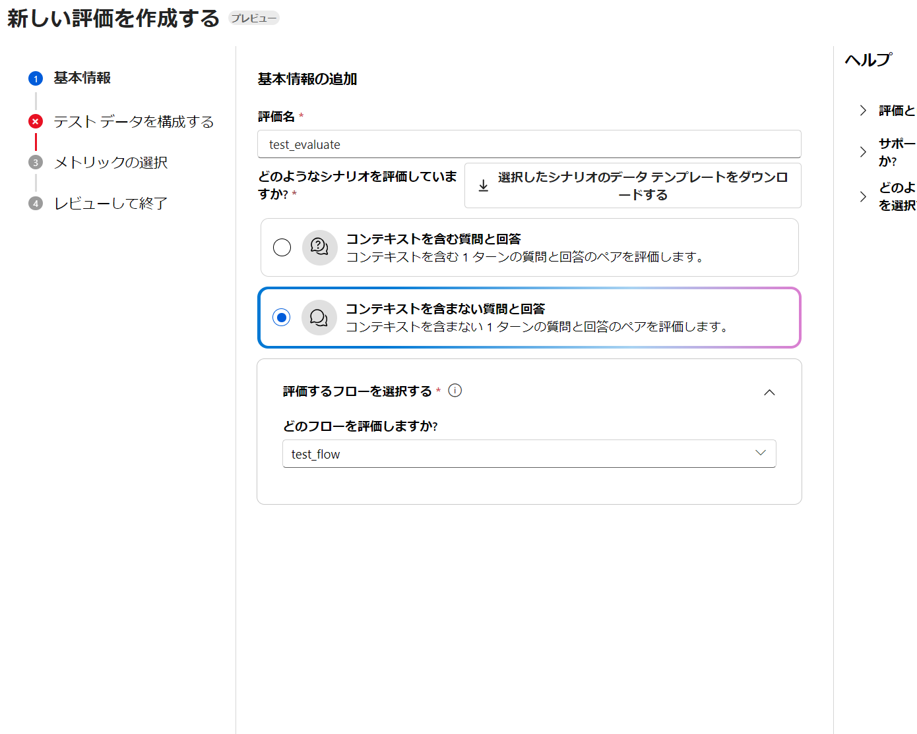The width and height of the screenshot is (917, 734).
Task: Collapse the 評価するフローを選択する section chevron
Action: pyautogui.click(x=769, y=392)
